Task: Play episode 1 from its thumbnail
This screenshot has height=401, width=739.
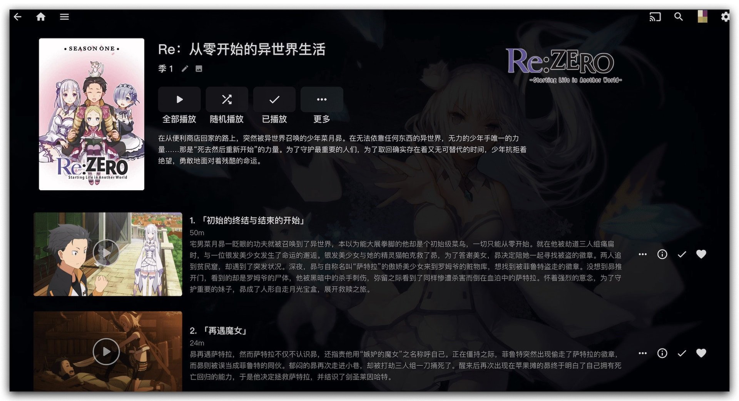Action: click(x=106, y=253)
